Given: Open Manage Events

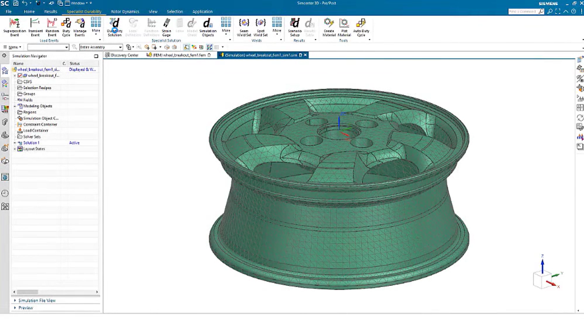Looking at the screenshot, I should click(80, 27).
